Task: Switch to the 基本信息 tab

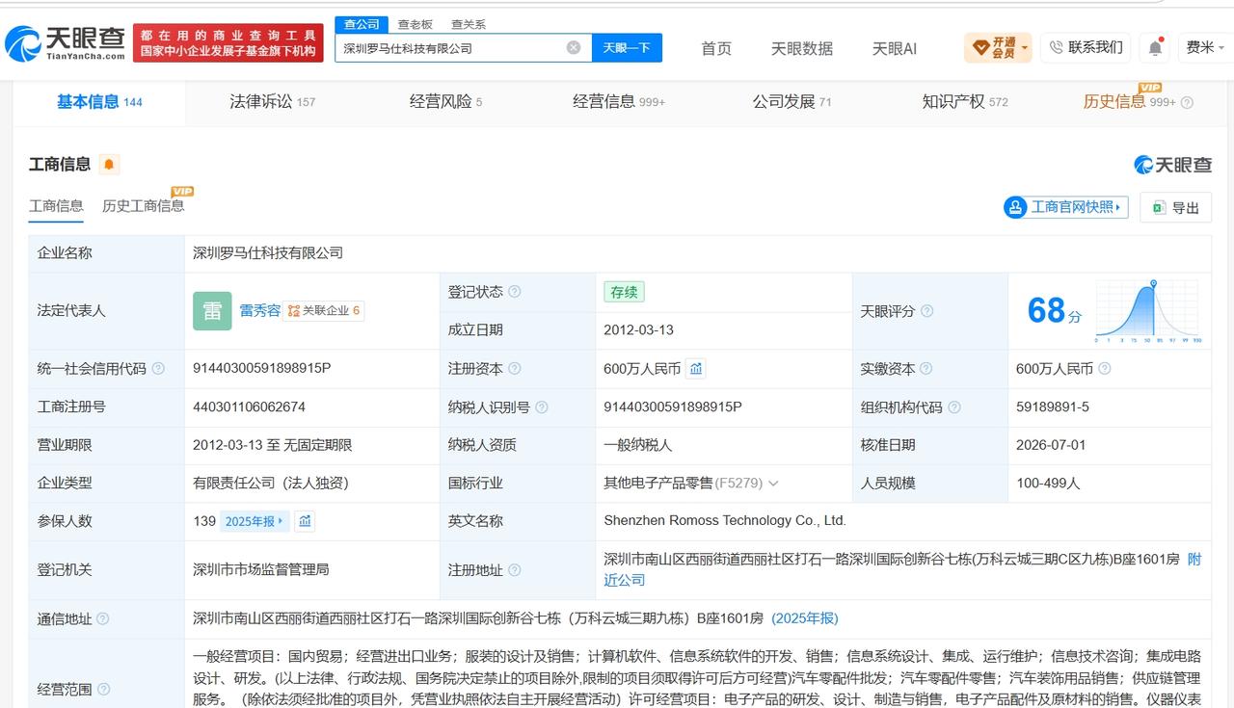Action: tap(99, 102)
